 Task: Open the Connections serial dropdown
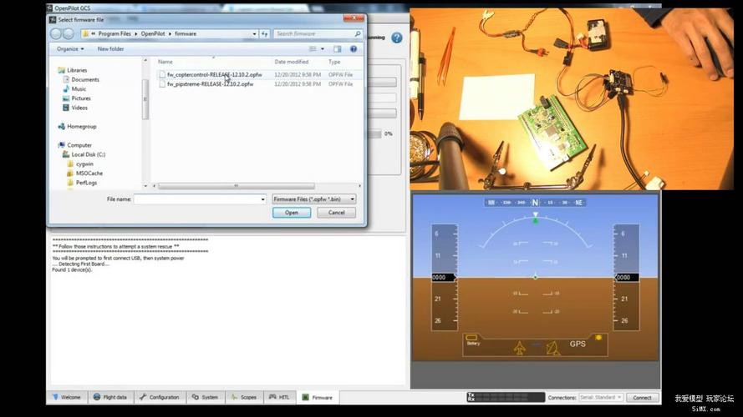(600, 398)
